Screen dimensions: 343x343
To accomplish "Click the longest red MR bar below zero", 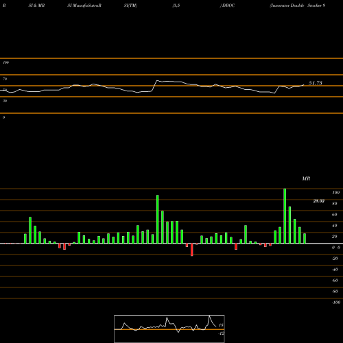I will 192,250.
